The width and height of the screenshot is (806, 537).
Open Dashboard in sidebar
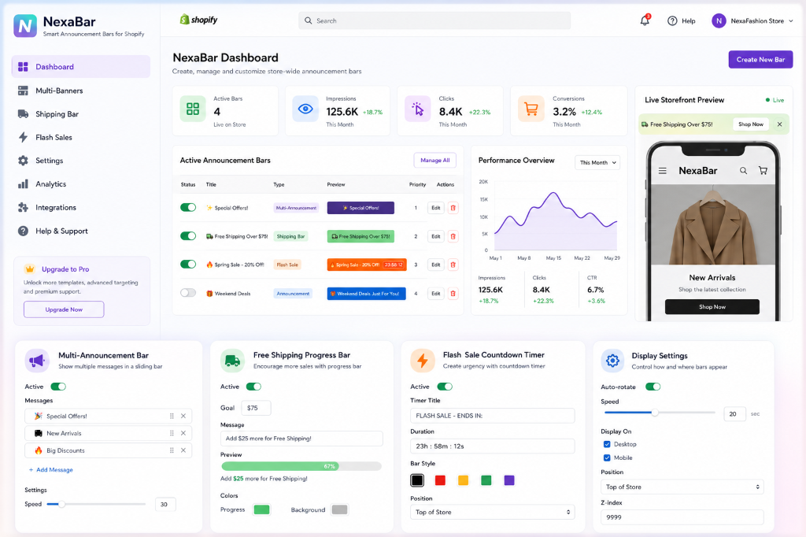pyautogui.click(x=81, y=67)
